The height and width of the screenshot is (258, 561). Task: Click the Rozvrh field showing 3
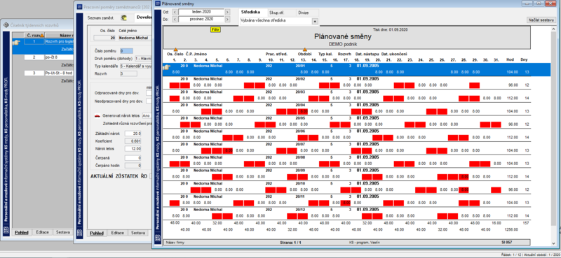(128, 73)
